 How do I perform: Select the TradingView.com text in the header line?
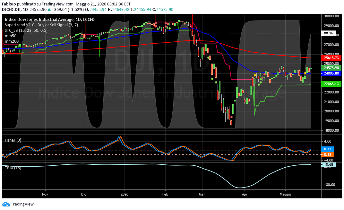click(58, 4)
